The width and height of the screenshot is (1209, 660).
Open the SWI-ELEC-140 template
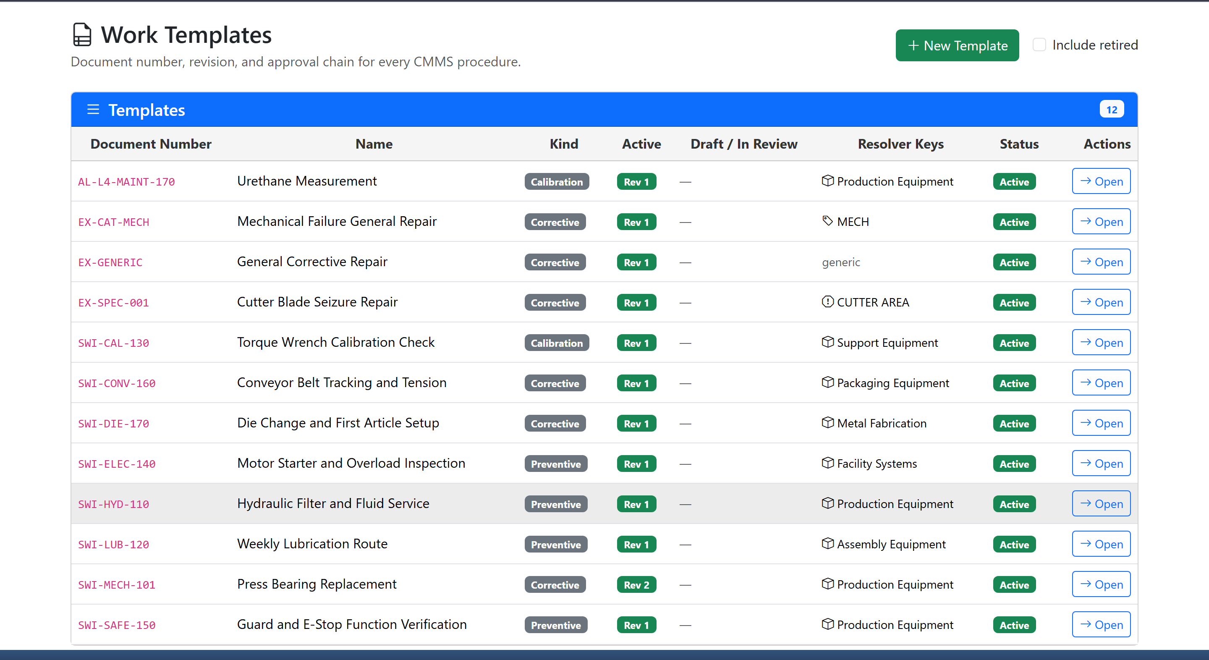1101,464
